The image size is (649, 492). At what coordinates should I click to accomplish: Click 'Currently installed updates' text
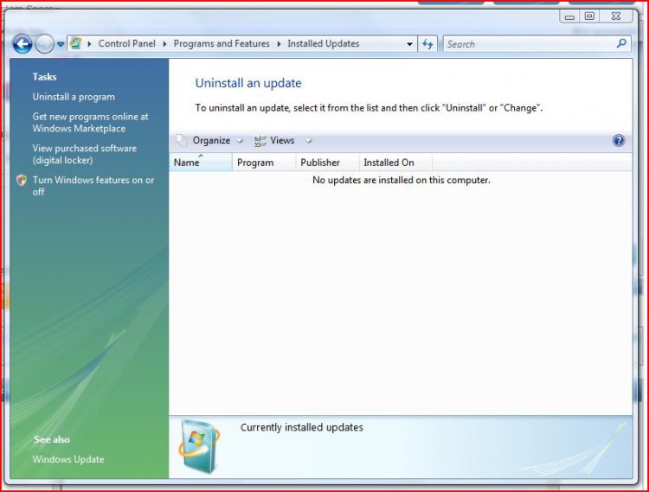point(302,427)
